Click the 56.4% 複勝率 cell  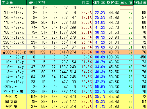tap(113, 101)
